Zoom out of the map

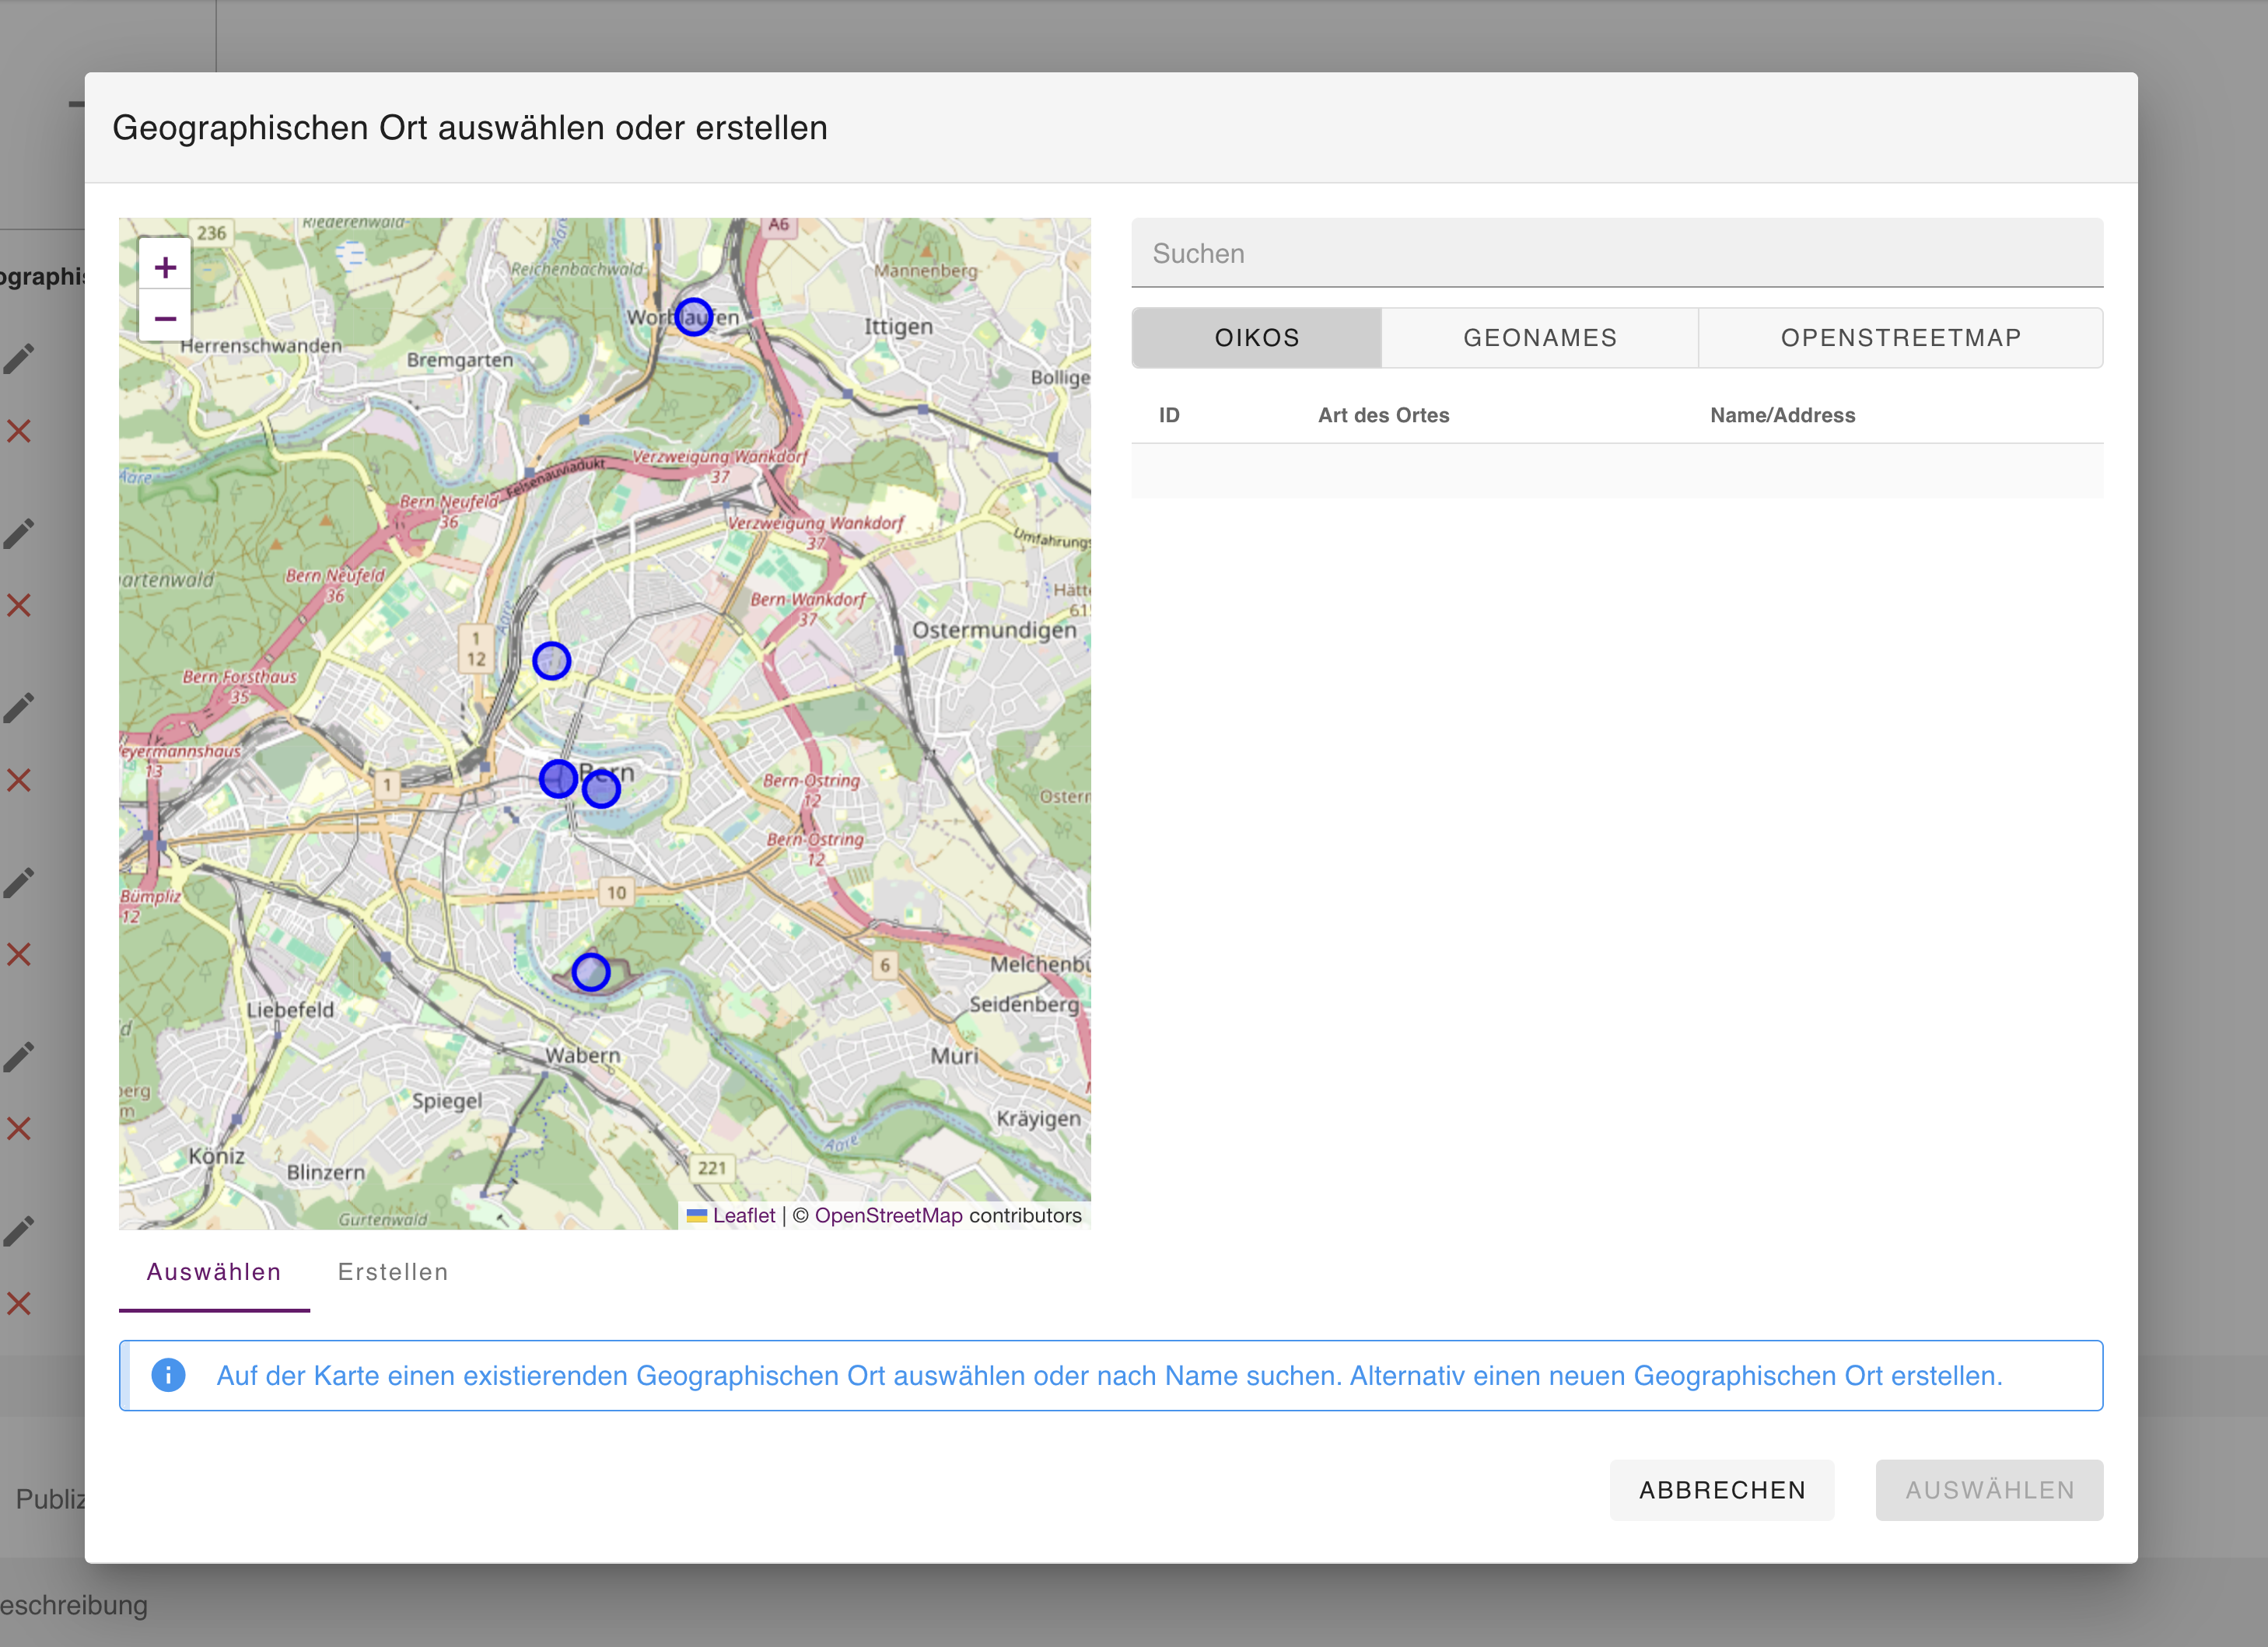(165, 318)
